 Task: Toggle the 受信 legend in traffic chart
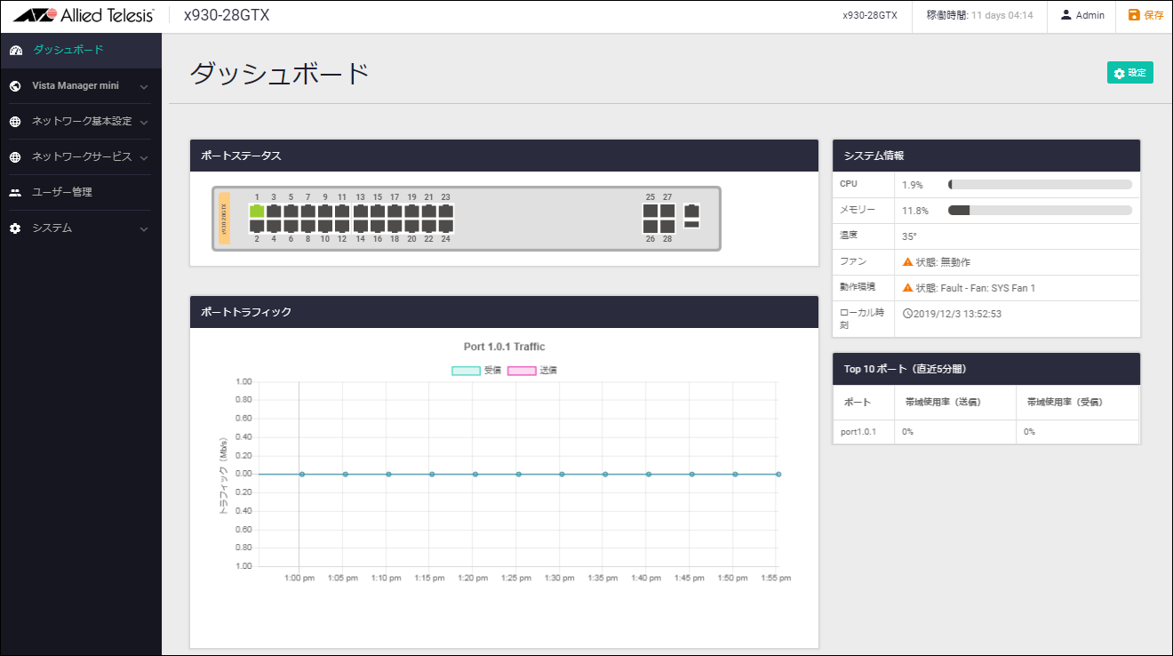pos(477,371)
